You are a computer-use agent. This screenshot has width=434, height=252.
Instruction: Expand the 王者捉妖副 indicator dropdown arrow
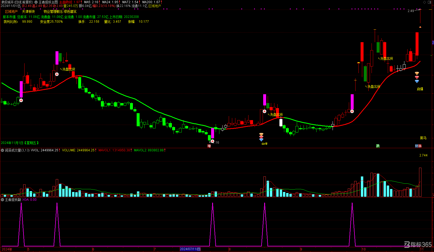click(2, 200)
